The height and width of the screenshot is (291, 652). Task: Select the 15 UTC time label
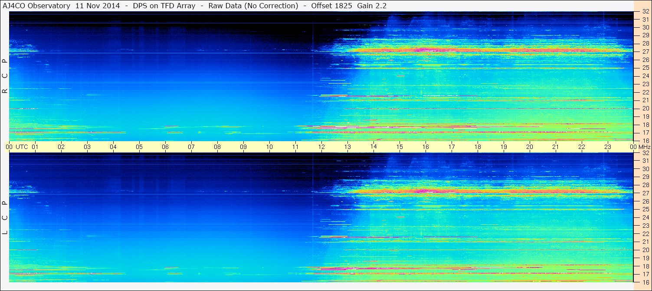[400, 147]
